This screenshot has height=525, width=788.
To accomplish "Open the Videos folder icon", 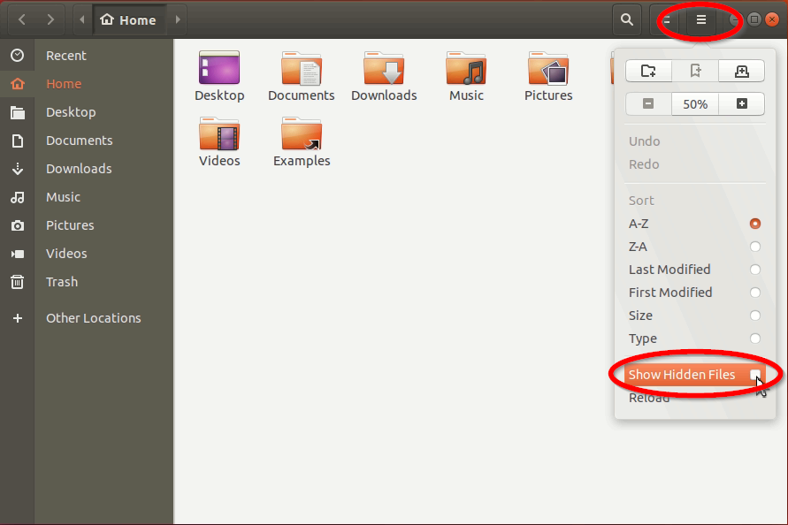I will click(x=219, y=133).
